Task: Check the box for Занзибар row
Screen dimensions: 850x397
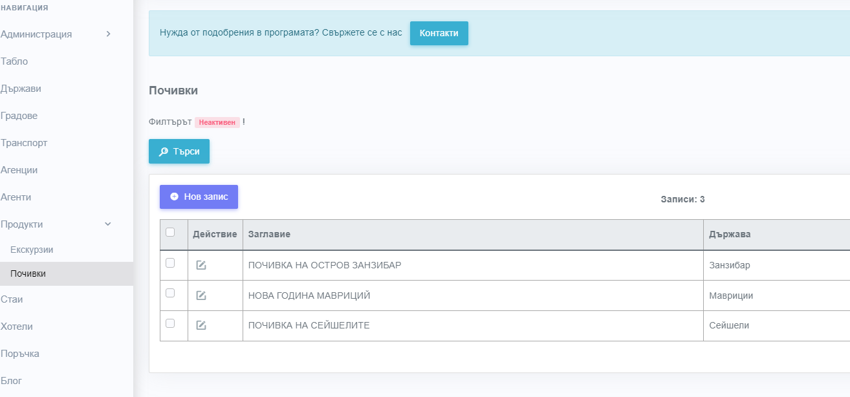Action: [x=170, y=263]
